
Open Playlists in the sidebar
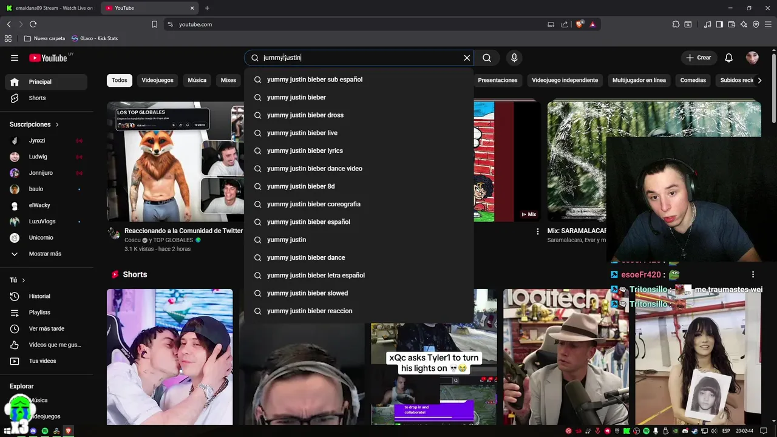point(46,312)
